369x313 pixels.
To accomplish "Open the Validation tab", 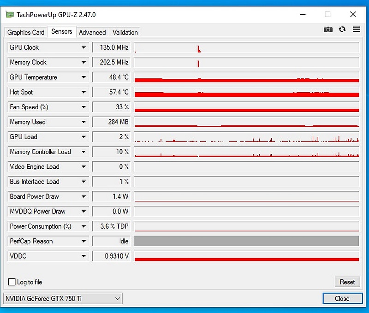I will pyautogui.click(x=125, y=32).
